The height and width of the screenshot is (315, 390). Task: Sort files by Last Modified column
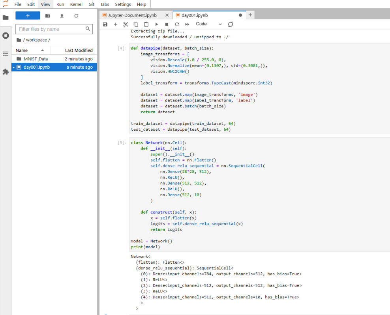click(x=79, y=51)
